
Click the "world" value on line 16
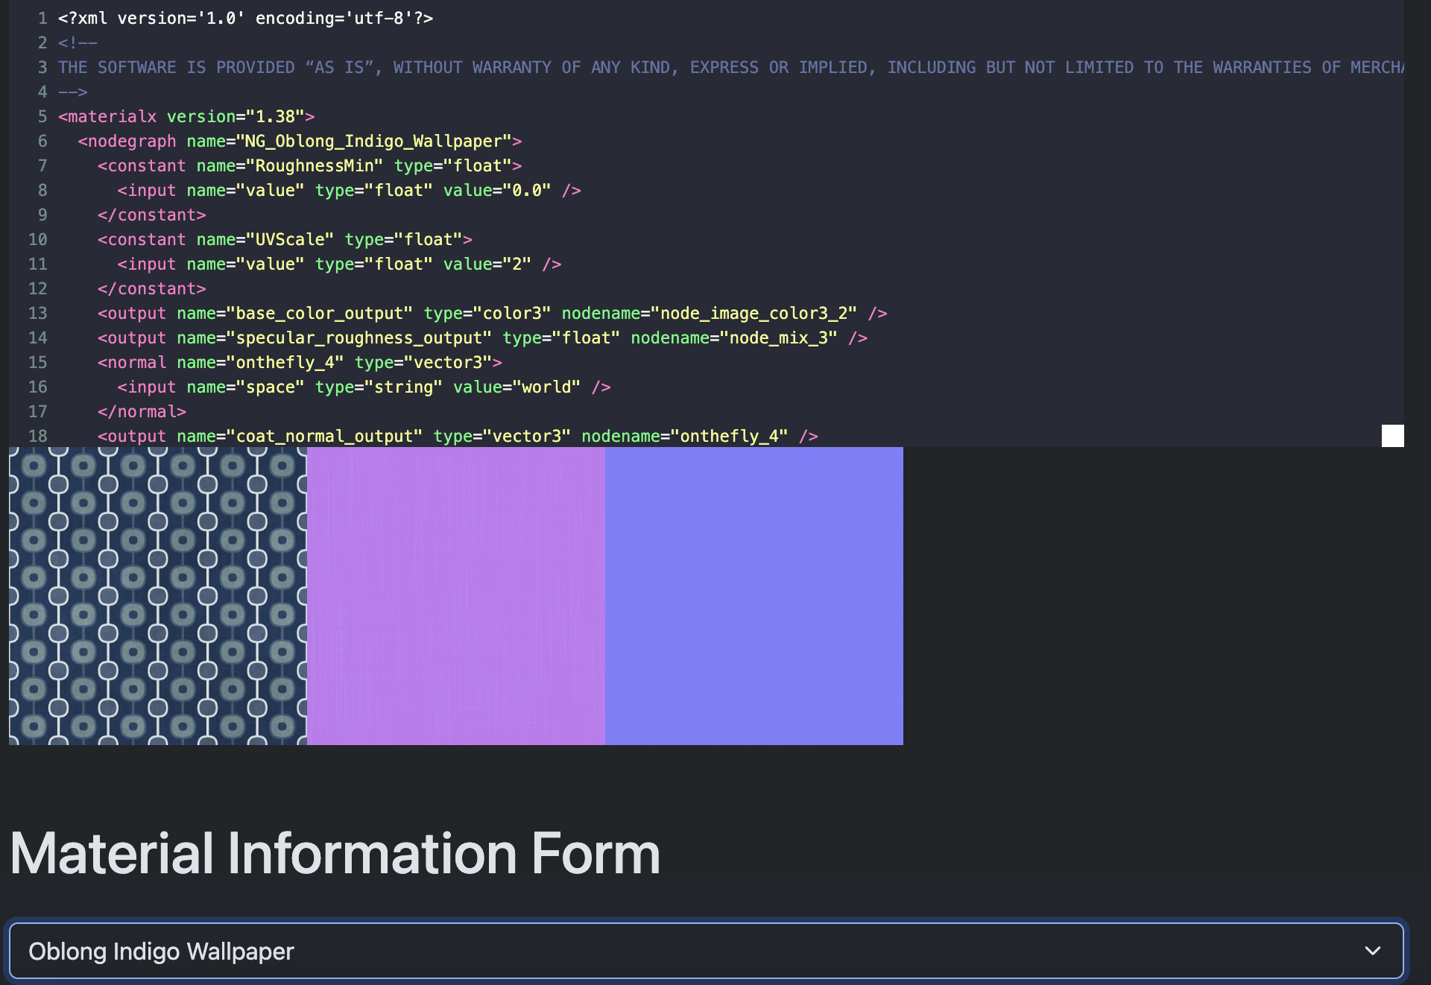pos(546,387)
